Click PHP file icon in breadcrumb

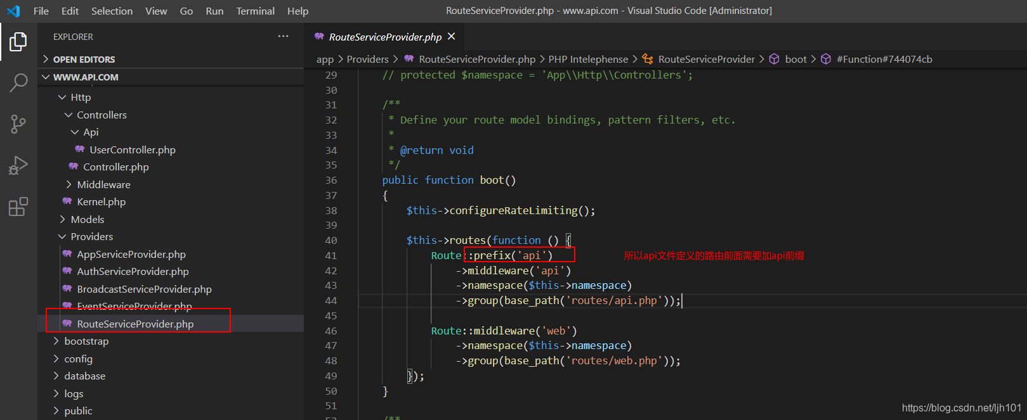[x=409, y=59]
